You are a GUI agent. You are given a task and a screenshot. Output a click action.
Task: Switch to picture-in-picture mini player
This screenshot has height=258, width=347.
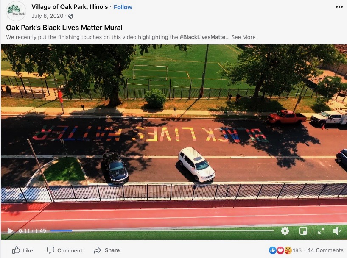point(303,231)
